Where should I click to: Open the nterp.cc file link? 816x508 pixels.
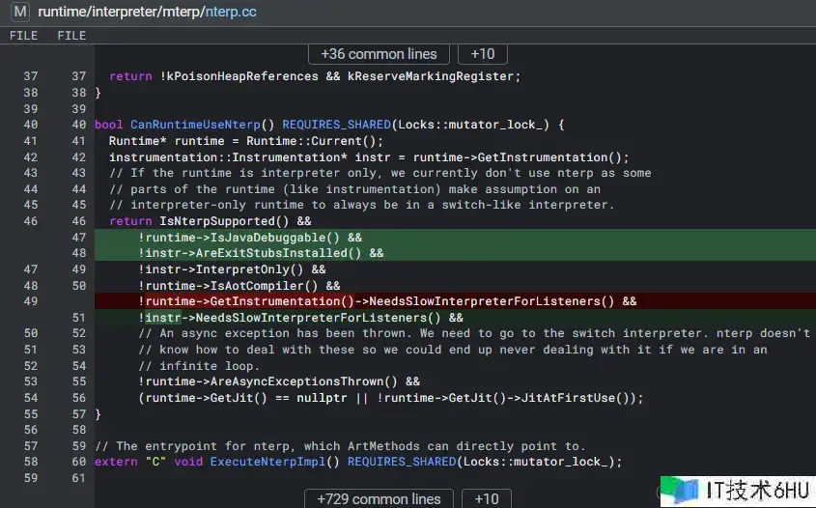pyautogui.click(x=231, y=12)
